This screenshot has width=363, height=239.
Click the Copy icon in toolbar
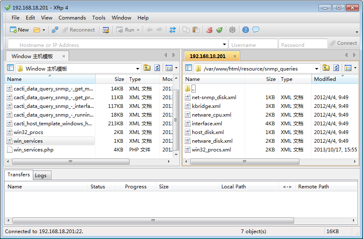186,30
